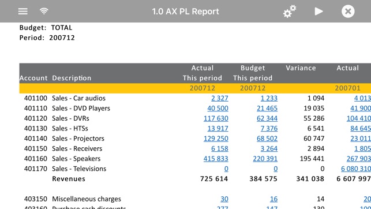Open Receivers actual value 6 158
Image resolution: width=371 pixels, height=209 pixels.
click(220, 148)
